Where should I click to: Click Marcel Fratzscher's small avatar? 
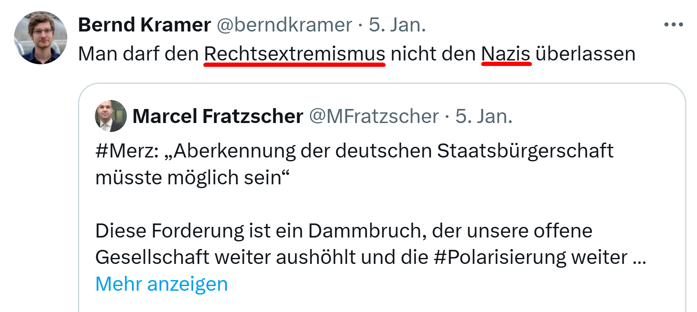point(111,116)
